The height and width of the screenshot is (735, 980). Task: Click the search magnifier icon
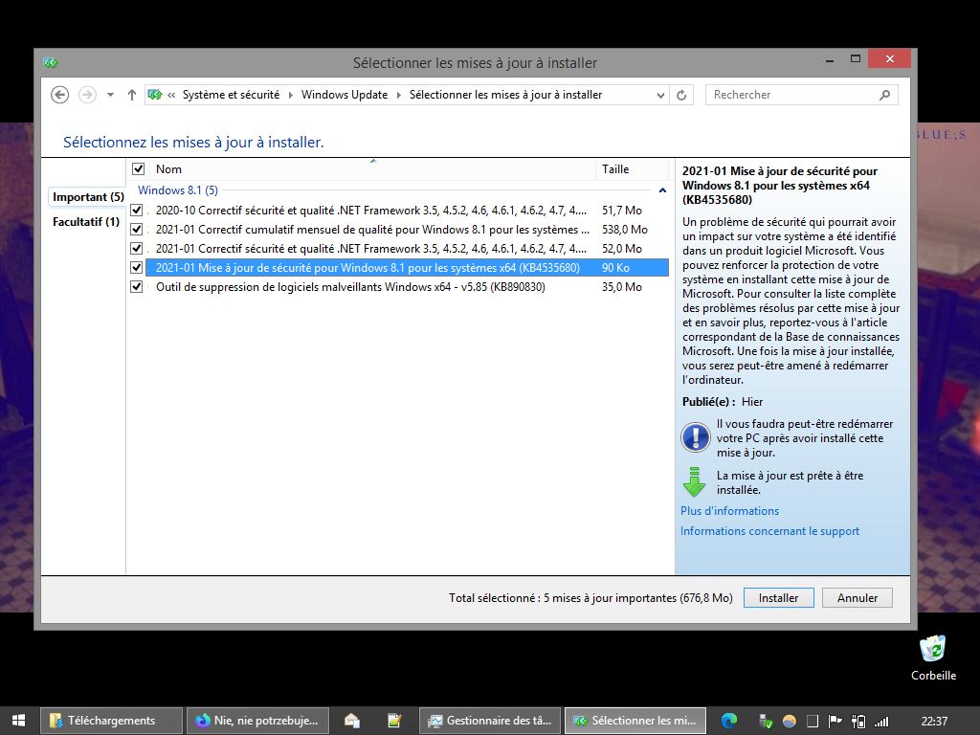[x=884, y=95]
